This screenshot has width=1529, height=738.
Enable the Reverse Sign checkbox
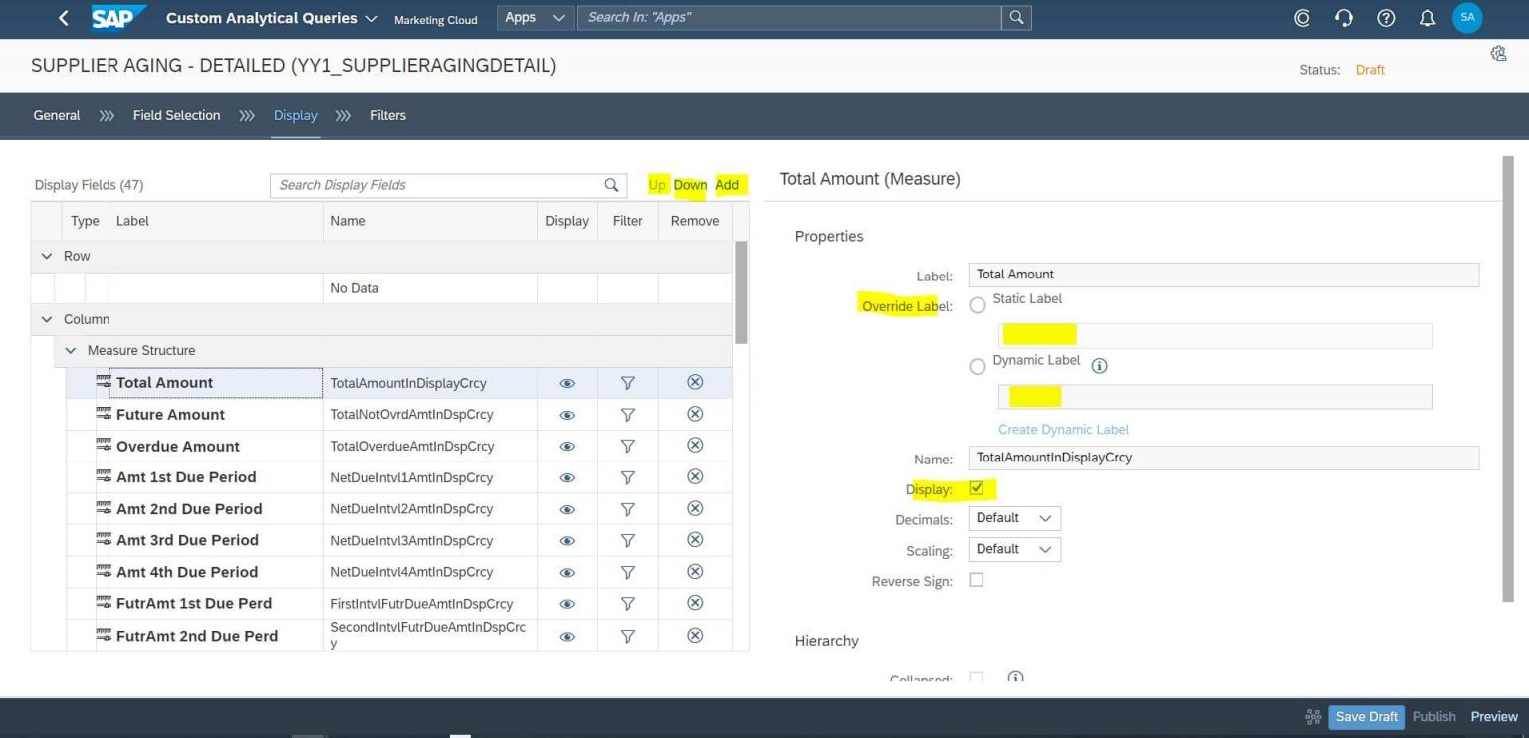tap(977, 580)
